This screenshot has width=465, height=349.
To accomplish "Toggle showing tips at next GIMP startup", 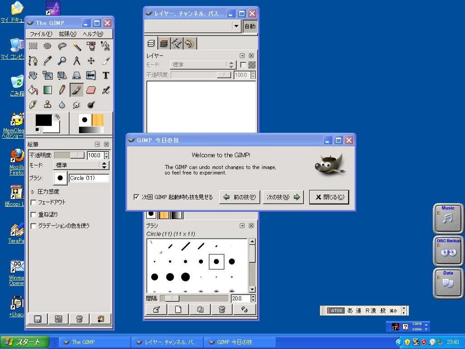I will click(136, 197).
